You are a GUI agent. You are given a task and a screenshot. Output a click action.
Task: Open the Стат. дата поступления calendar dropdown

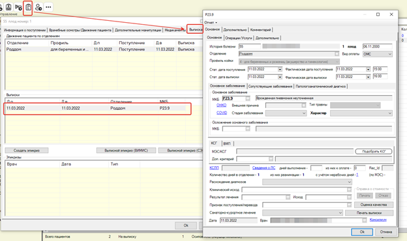(280, 70)
